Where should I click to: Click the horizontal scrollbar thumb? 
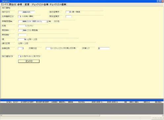click(51, 115)
